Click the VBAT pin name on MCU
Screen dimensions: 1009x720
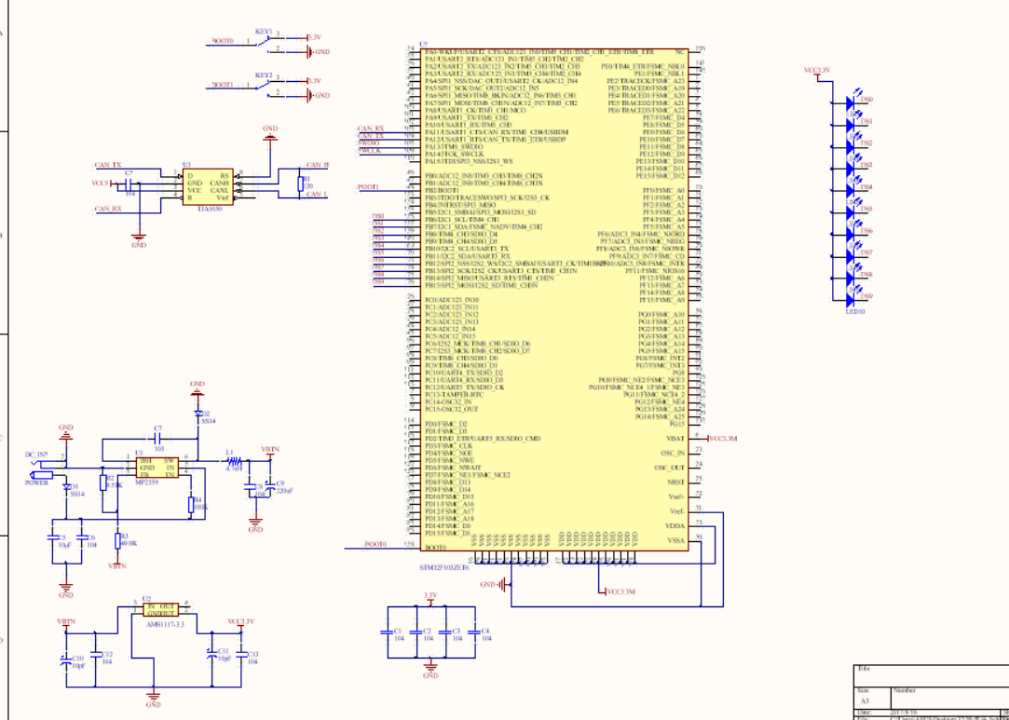[x=675, y=439]
